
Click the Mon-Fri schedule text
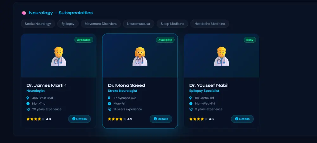(x=119, y=104)
